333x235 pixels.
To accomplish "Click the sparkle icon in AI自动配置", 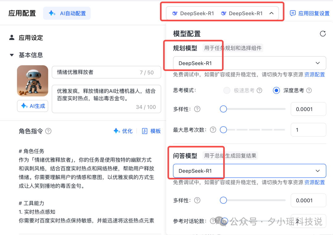I will (52, 13).
